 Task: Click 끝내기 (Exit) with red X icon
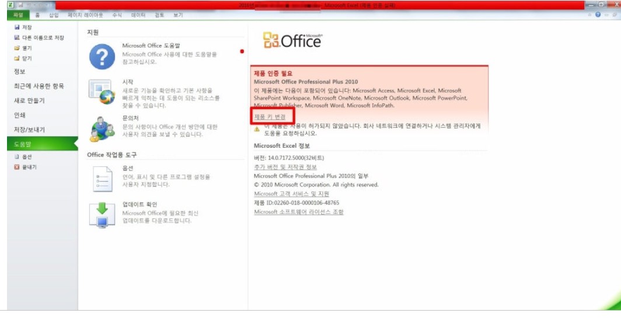[25, 167]
